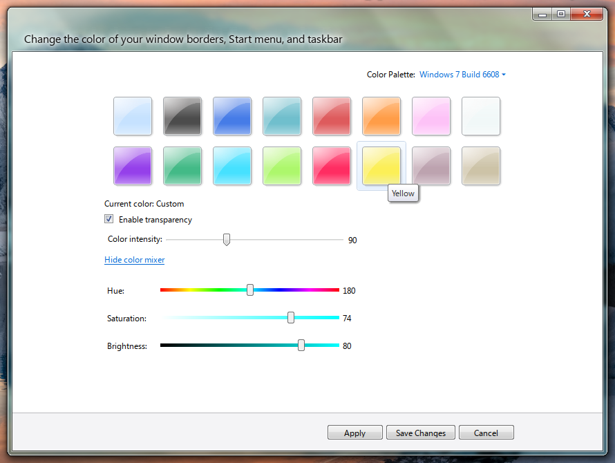Minimize the color settings window
615x463 pixels.
point(542,15)
